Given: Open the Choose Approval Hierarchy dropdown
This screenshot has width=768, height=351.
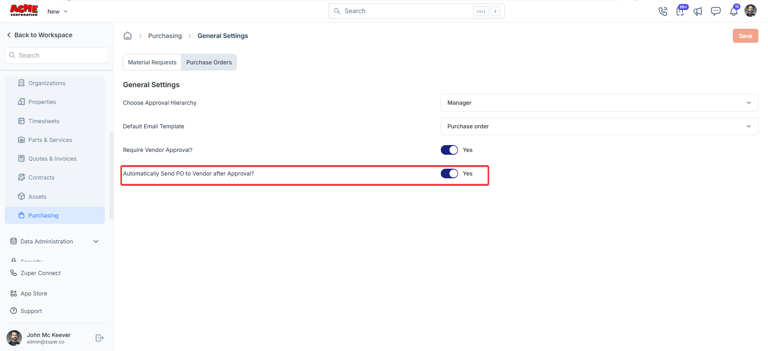Looking at the screenshot, I should [599, 103].
